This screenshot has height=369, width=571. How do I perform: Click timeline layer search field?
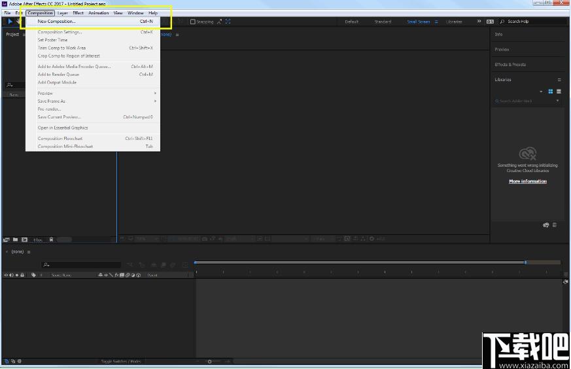tap(81, 264)
